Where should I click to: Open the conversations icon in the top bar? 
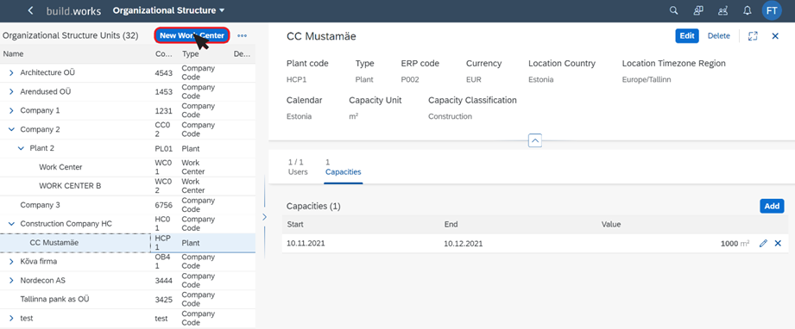click(x=698, y=10)
